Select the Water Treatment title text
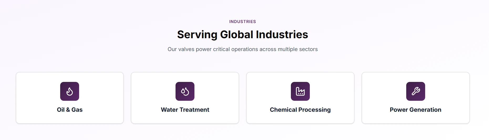489x140 pixels. pyautogui.click(x=185, y=110)
